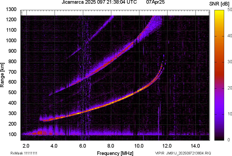Click the E-layer echo near 3 MHz, 100 km

[x=40, y=133]
